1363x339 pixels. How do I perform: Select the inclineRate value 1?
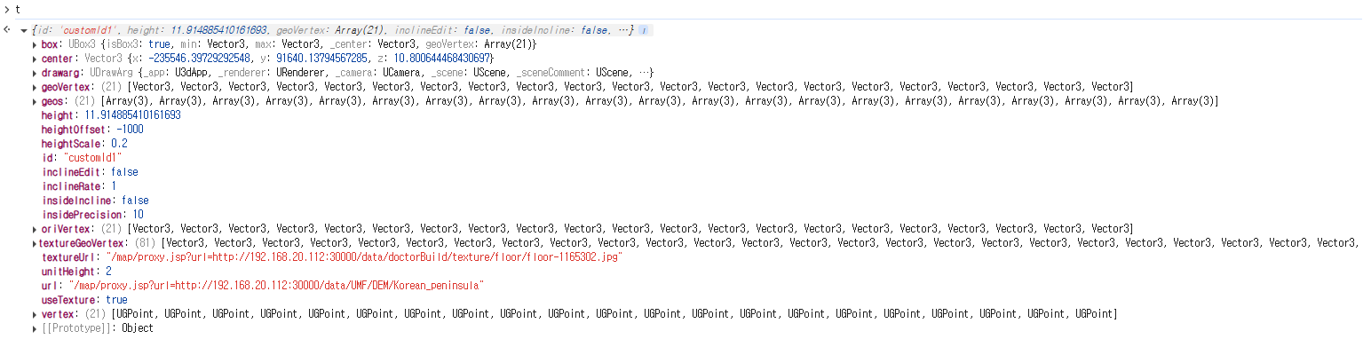[114, 186]
